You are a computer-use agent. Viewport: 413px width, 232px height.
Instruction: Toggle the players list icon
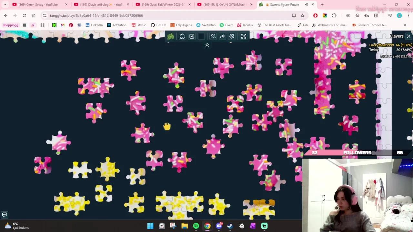click(213, 36)
